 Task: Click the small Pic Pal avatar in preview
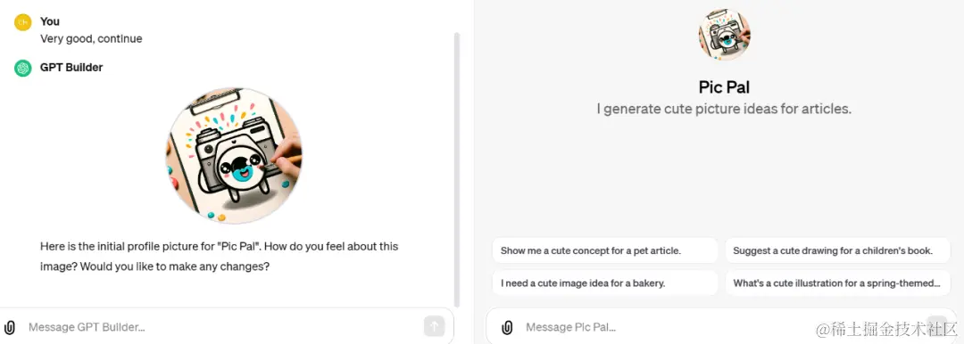[724, 35]
